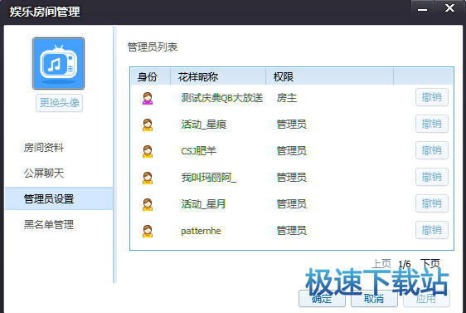Image resolution: width=466 pixels, height=313 pixels.
Task: Select nickname 活动_星月
Action: click(203, 203)
